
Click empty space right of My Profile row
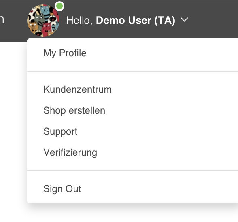tap(162, 53)
